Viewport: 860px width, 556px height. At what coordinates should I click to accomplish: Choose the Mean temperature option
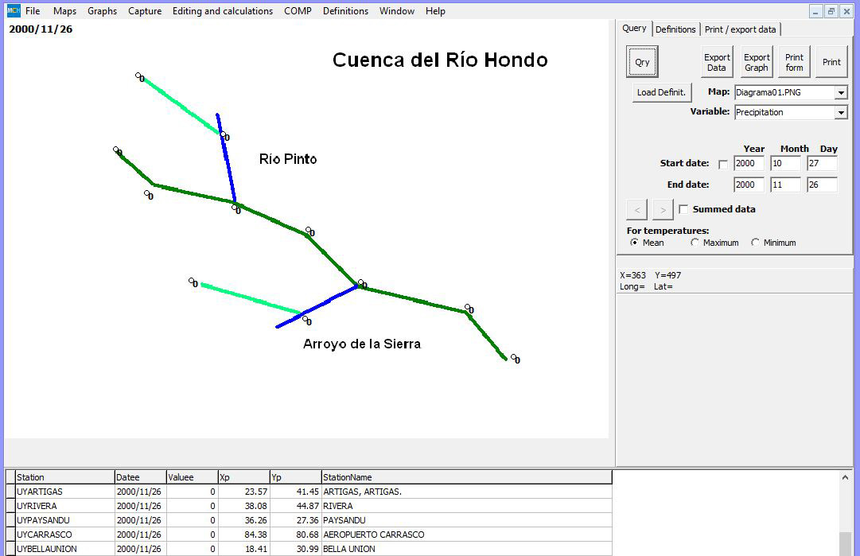(x=635, y=243)
